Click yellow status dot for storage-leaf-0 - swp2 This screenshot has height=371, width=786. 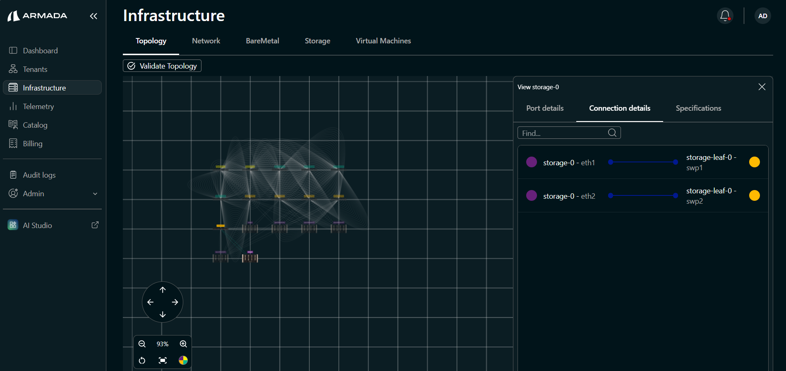755,195
